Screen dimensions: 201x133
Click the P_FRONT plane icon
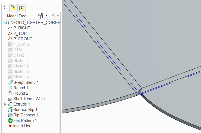pyautogui.click(x=10, y=39)
